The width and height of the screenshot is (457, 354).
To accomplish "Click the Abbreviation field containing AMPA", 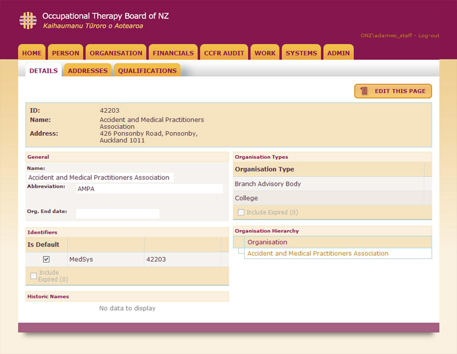I will (150, 189).
